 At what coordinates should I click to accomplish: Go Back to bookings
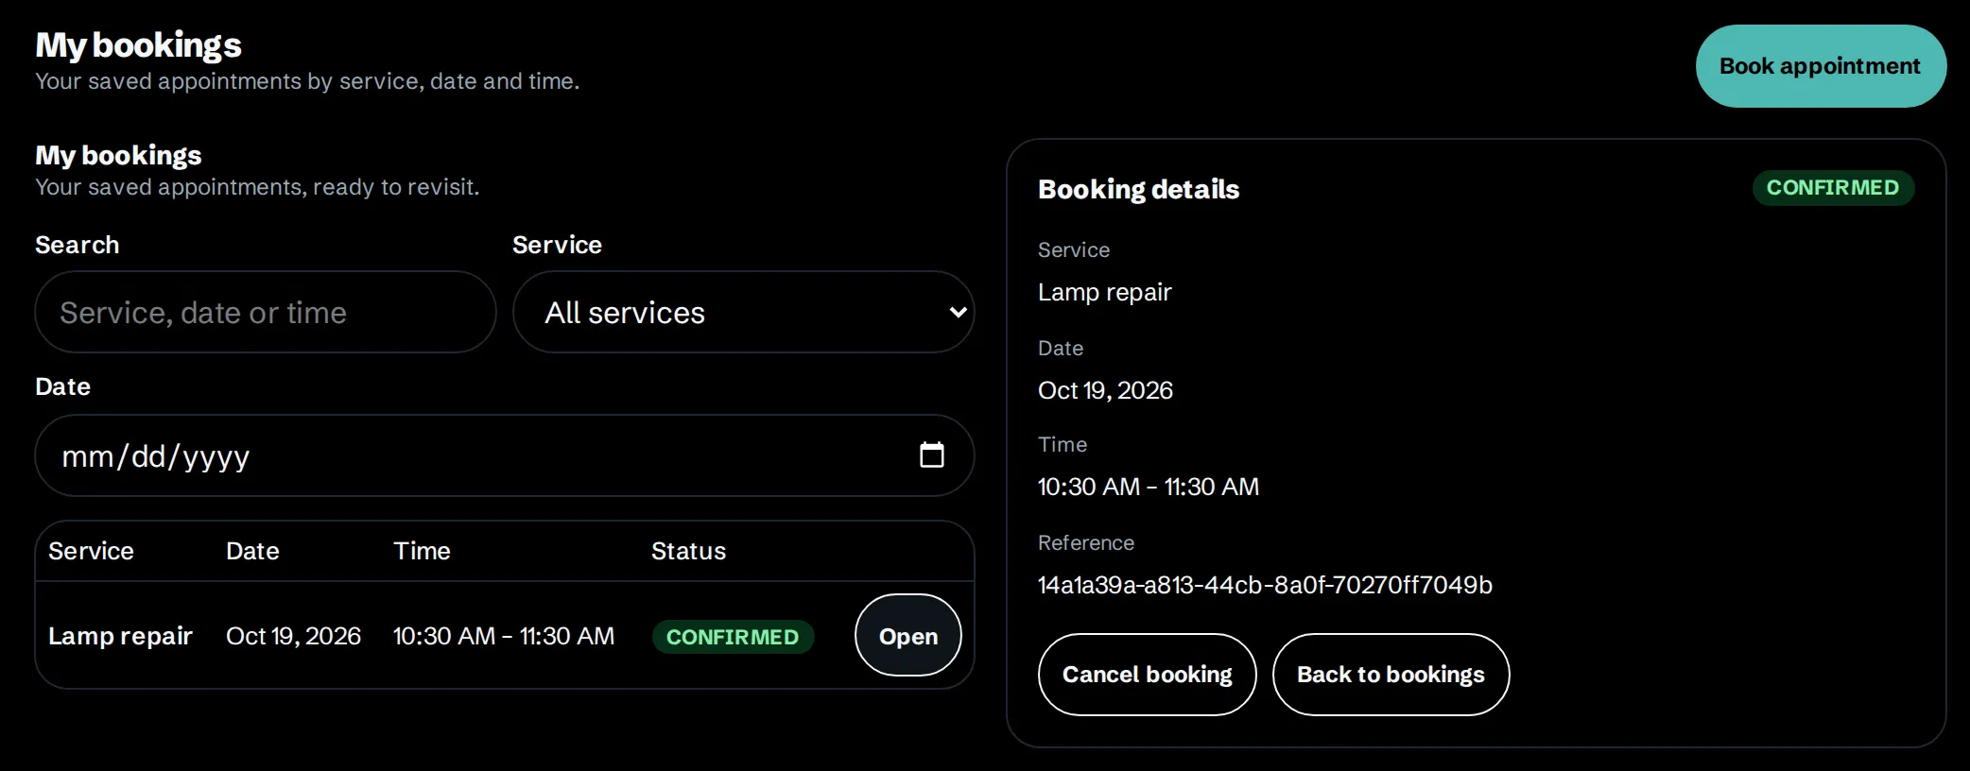coord(1391,675)
